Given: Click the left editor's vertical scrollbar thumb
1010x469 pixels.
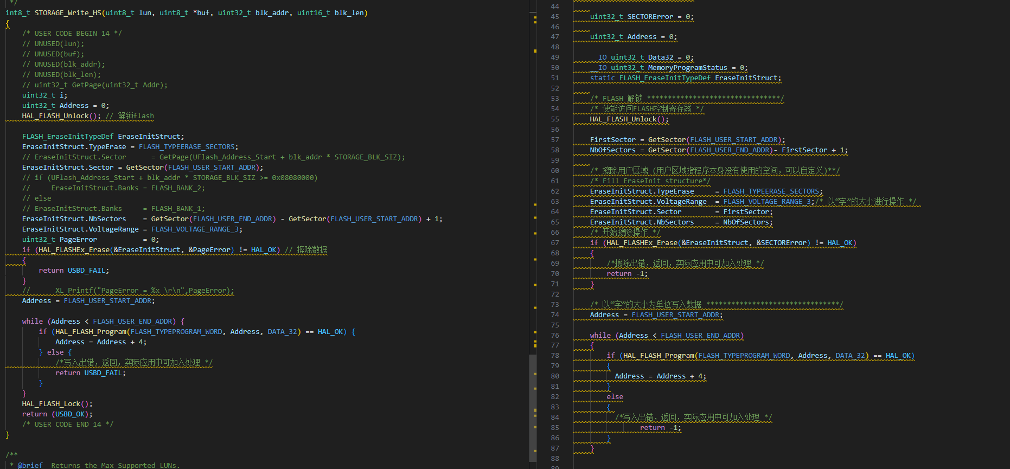Looking at the screenshot, I should coord(533,408).
